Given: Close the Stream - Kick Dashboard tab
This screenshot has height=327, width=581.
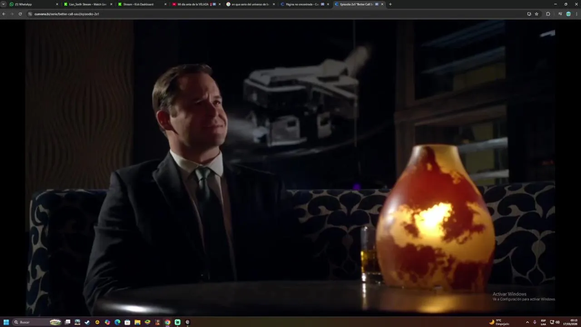Looking at the screenshot, I should [165, 4].
